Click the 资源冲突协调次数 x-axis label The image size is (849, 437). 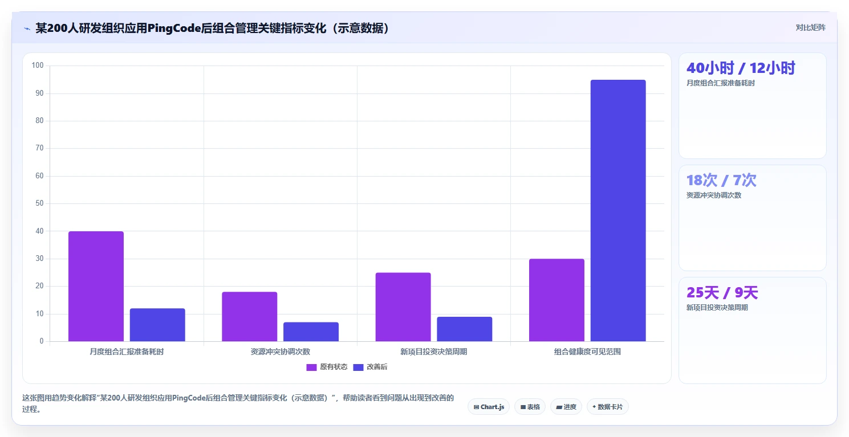tap(280, 352)
